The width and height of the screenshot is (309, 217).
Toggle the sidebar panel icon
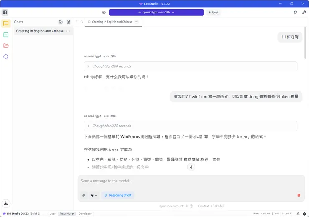(5, 13)
